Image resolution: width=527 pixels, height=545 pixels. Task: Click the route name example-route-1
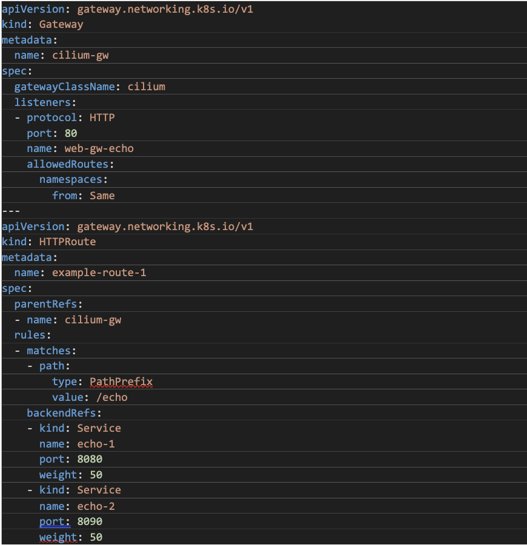pyautogui.click(x=99, y=272)
